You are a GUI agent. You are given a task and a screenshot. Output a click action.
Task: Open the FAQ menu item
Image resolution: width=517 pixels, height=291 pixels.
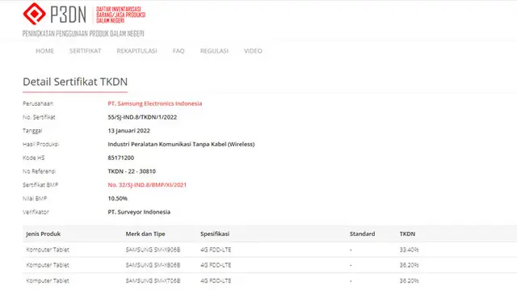click(179, 51)
